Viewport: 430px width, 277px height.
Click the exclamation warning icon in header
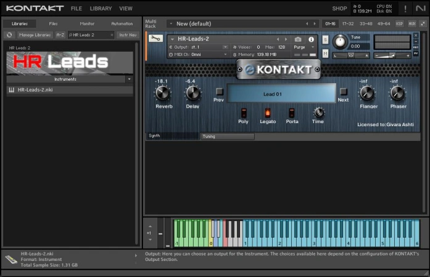click(405, 9)
